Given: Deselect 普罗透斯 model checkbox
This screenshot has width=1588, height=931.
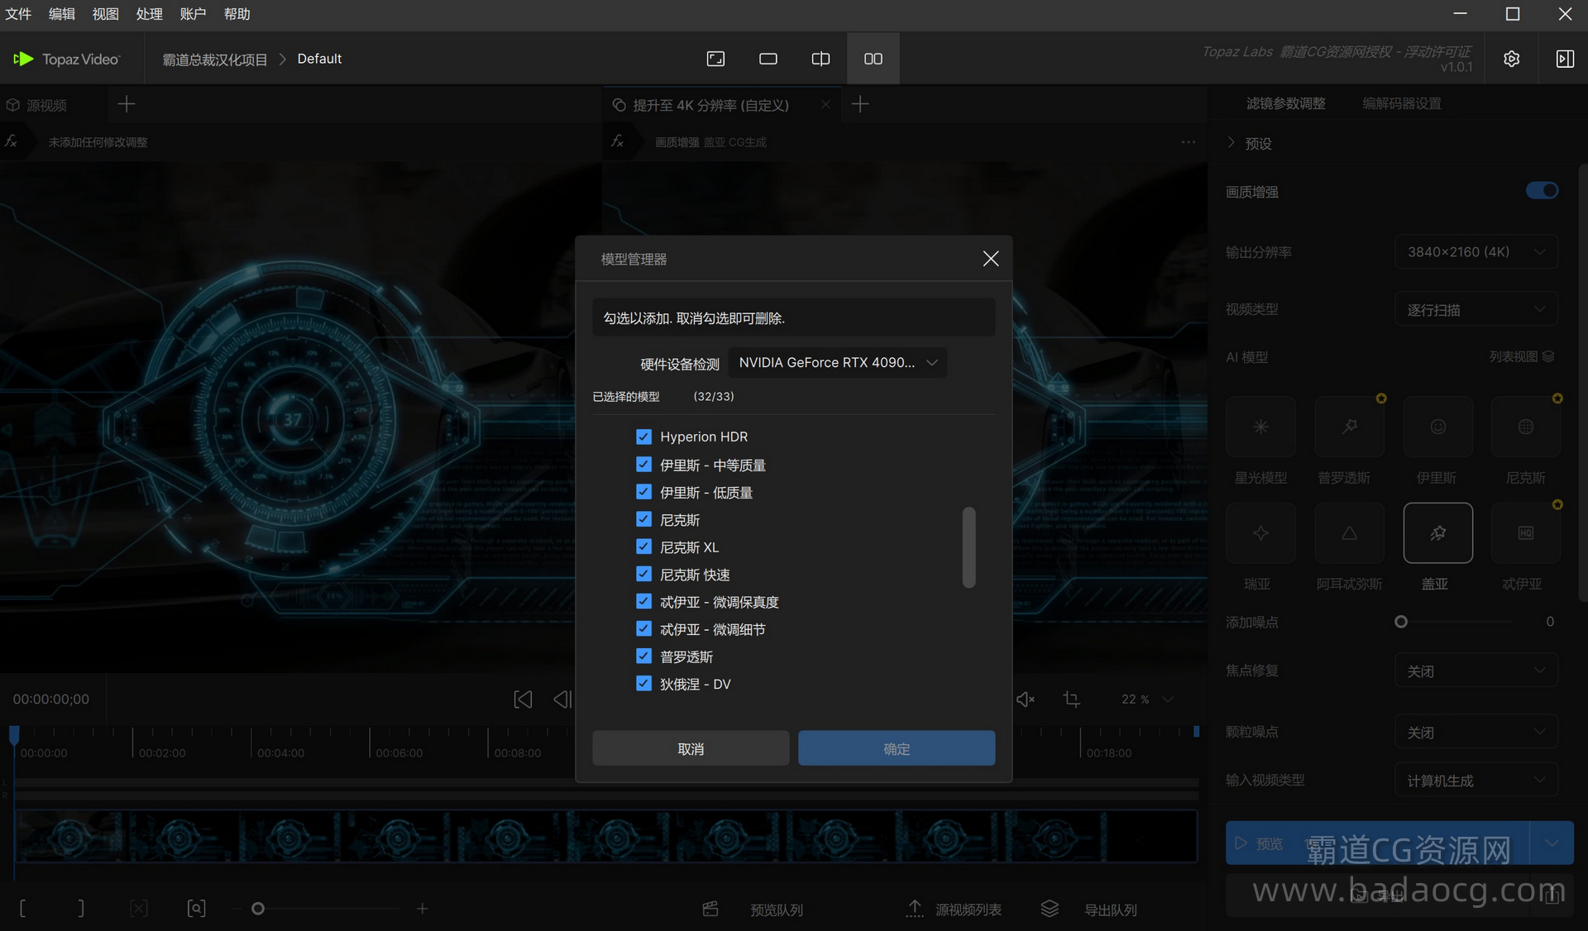Looking at the screenshot, I should [x=643, y=656].
